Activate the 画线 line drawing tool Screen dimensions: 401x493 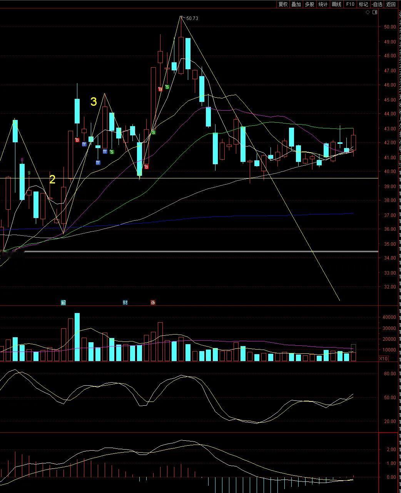tap(337, 4)
